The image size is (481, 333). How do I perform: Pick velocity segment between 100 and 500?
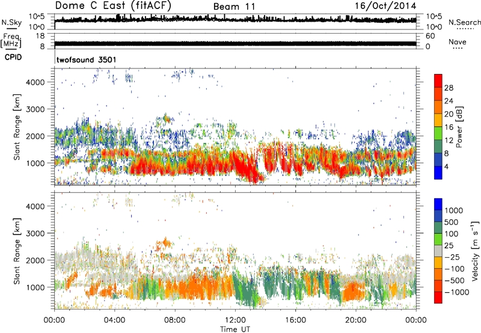438,228
